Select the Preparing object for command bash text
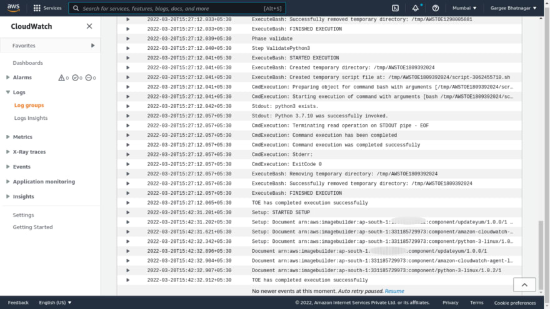This screenshot has width=550, height=309. (x=382, y=87)
